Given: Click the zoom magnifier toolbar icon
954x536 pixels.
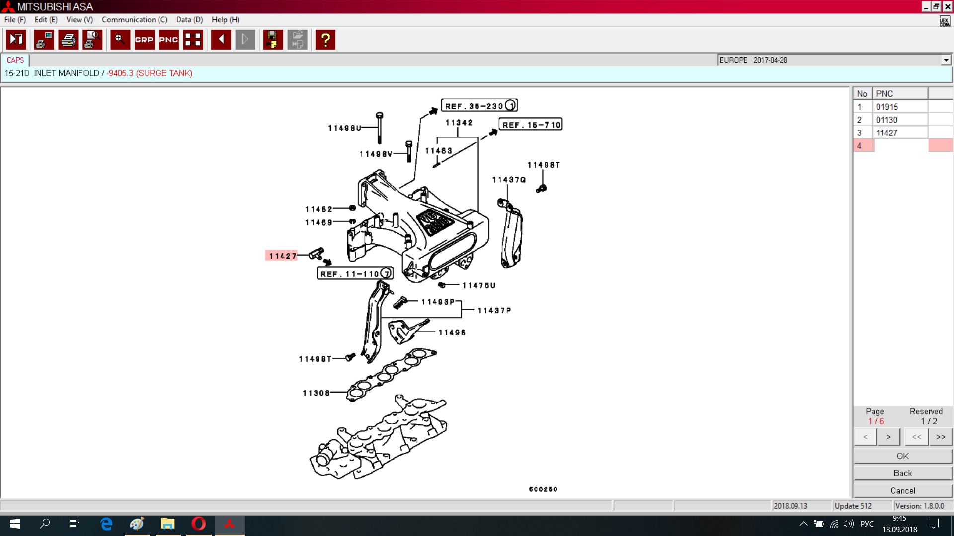Looking at the screenshot, I should [120, 40].
